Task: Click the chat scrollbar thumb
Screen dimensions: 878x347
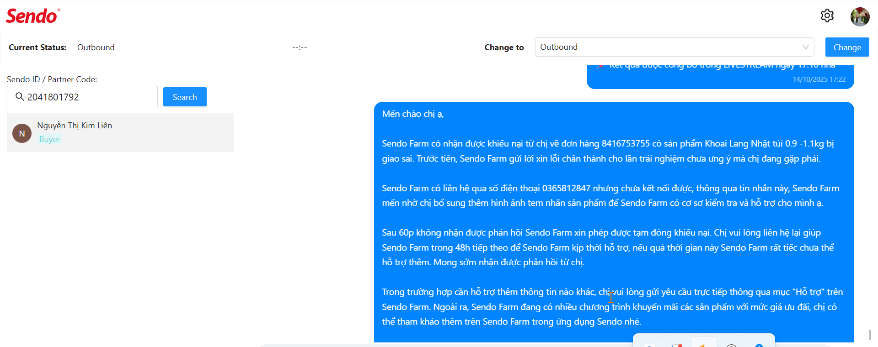Action: [870, 335]
